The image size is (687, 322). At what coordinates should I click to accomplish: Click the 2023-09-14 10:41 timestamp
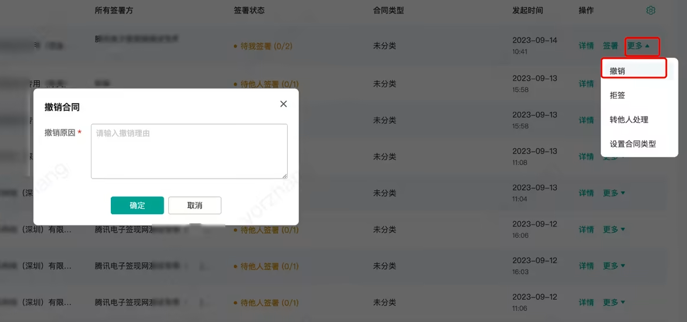tap(535, 46)
